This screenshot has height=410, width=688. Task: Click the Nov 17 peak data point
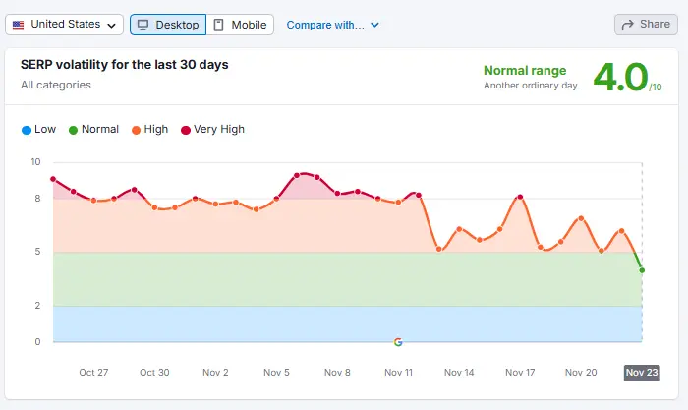[520, 198]
